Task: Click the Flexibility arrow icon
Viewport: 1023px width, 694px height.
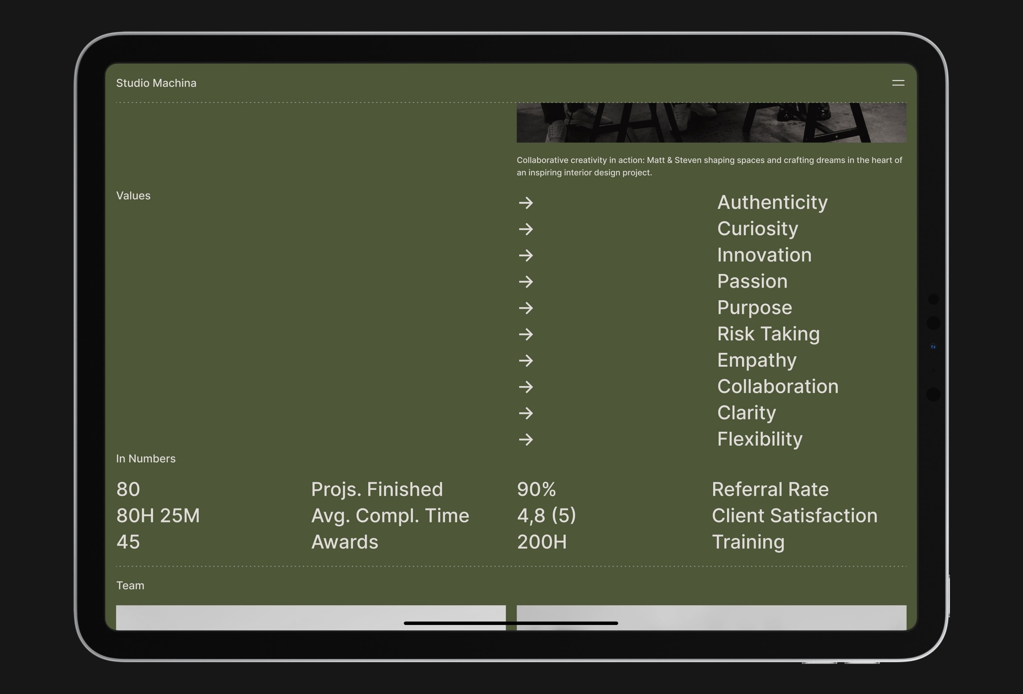Action: 526,439
